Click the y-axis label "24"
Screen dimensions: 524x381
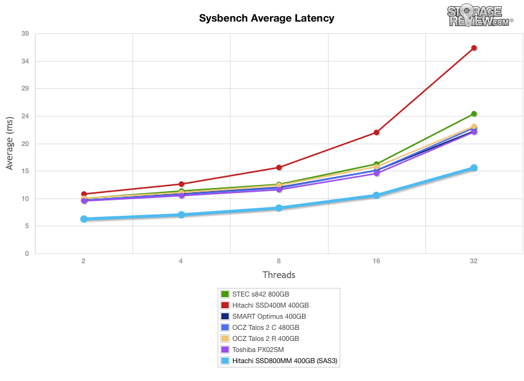[25, 116]
